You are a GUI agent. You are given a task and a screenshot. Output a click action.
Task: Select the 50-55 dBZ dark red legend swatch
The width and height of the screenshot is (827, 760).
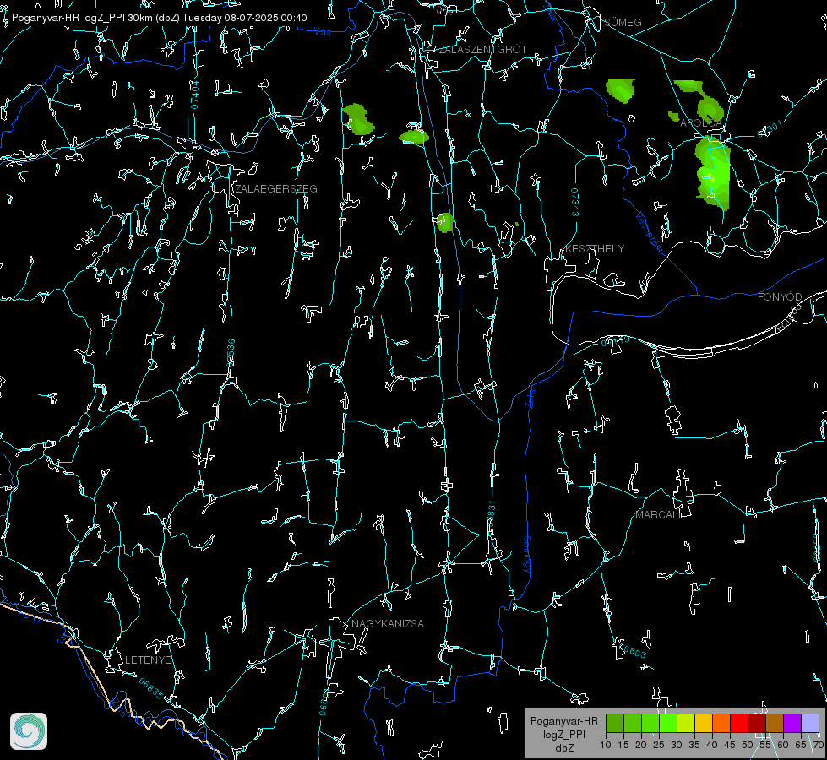pyautogui.click(x=757, y=723)
